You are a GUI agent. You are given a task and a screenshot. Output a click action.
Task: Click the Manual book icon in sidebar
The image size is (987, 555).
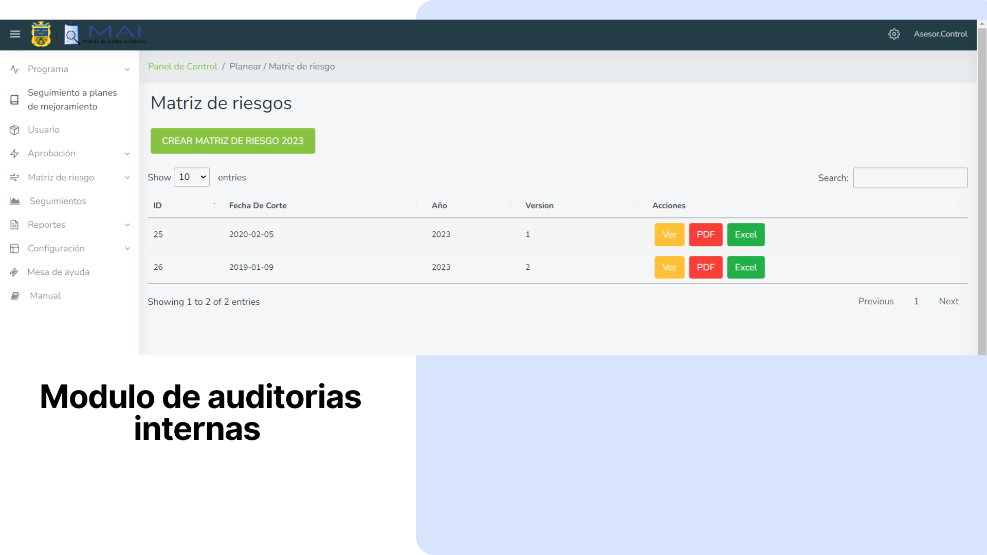(x=15, y=296)
